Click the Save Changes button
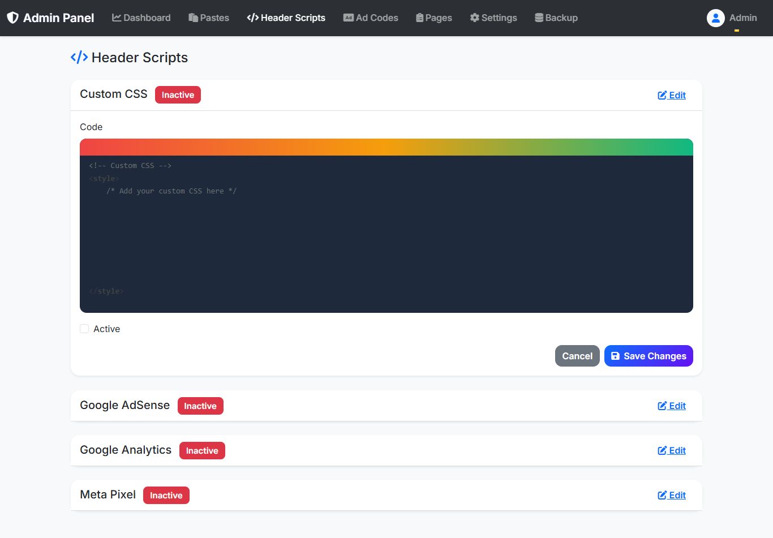The width and height of the screenshot is (773, 538). pos(649,356)
